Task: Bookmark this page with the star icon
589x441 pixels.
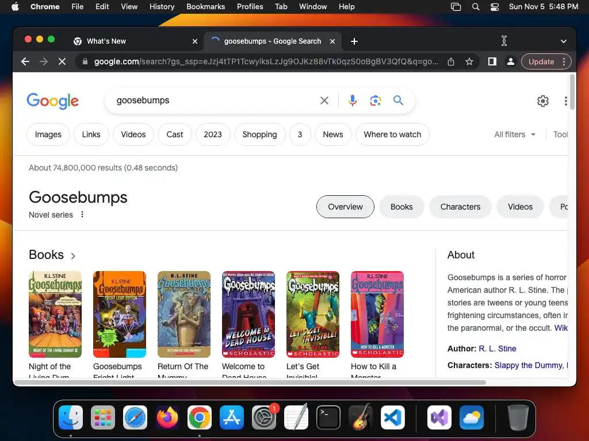Action: (469, 61)
